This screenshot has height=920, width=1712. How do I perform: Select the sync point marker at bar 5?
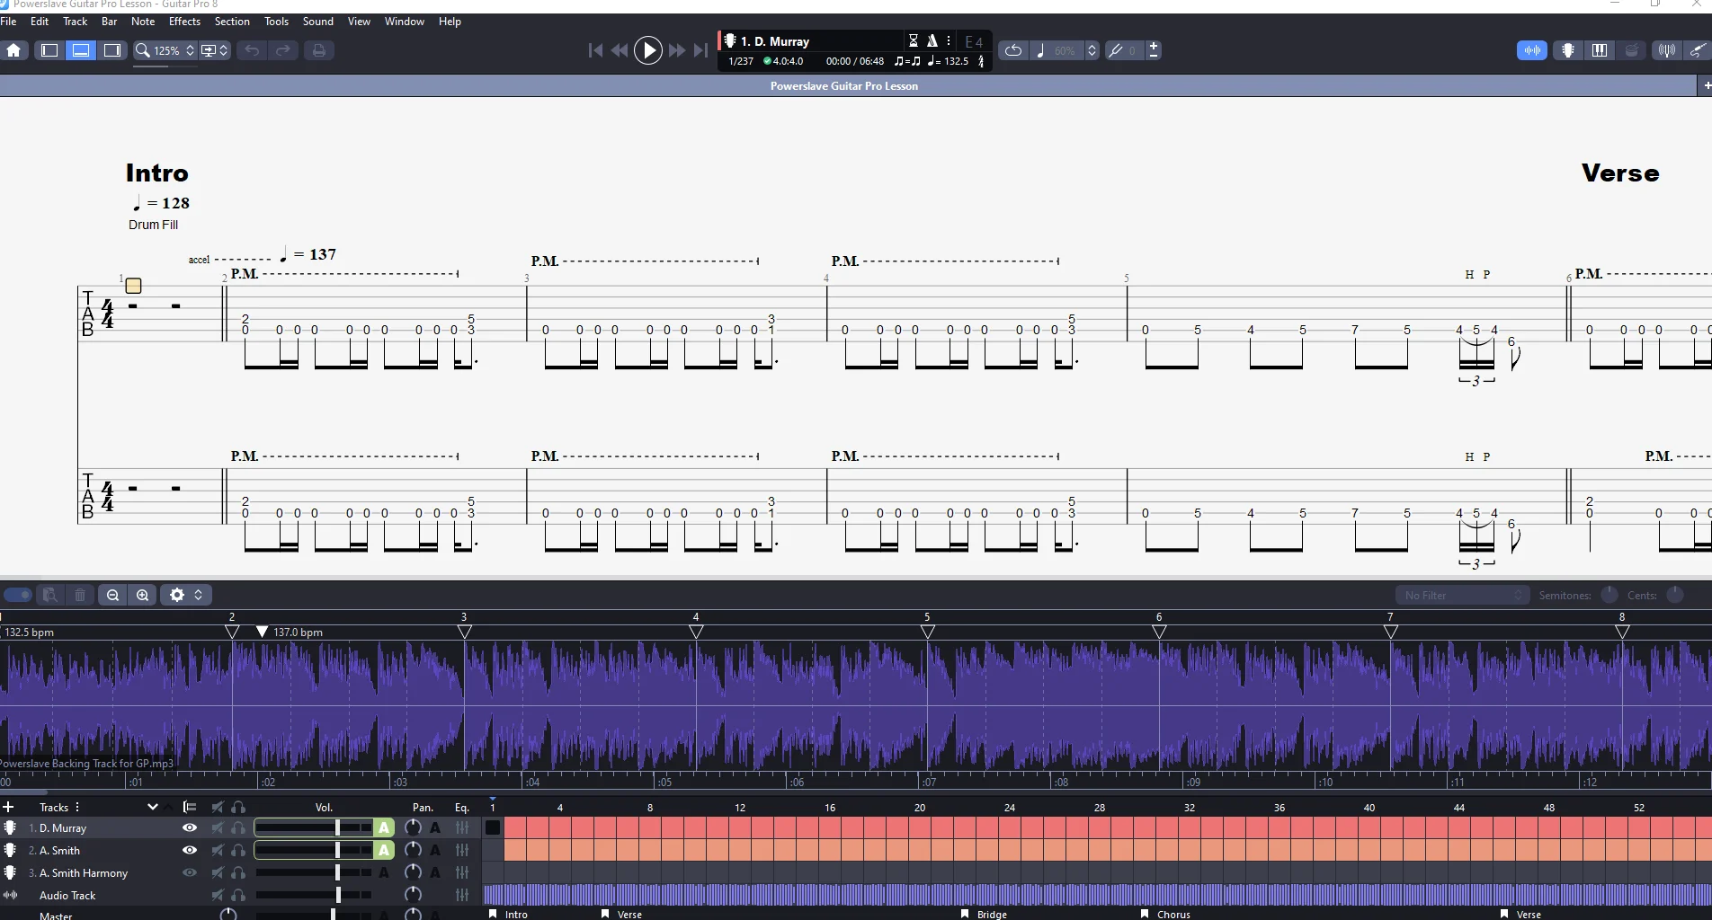click(928, 632)
